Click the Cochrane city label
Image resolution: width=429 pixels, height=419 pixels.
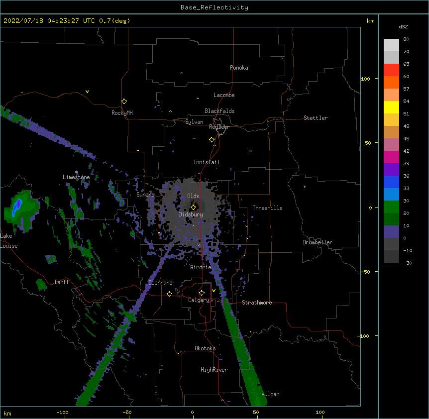coord(160,283)
